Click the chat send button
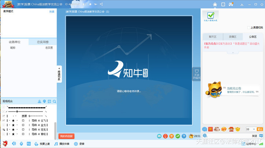Image resolution: width=265 pixels, height=148 pixels. pyautogui.click(x=254, y=136)
